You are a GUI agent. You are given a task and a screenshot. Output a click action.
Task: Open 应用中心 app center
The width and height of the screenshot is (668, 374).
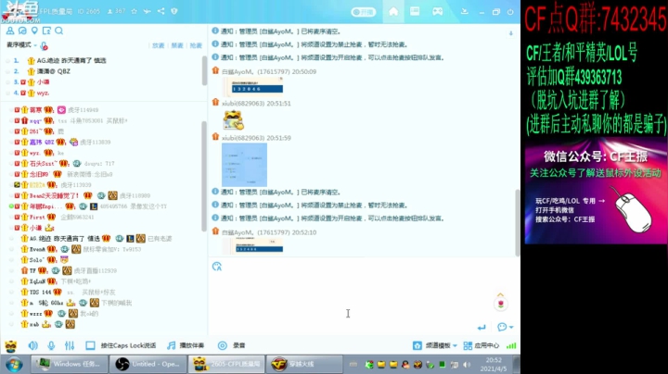pos(482,345)
